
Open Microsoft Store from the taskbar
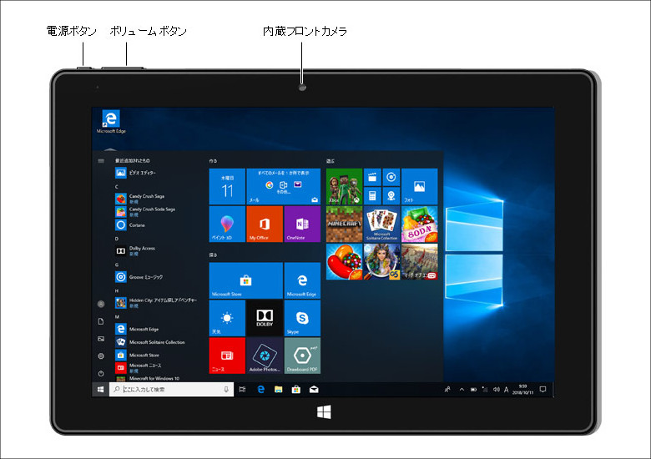click(296, 389)
